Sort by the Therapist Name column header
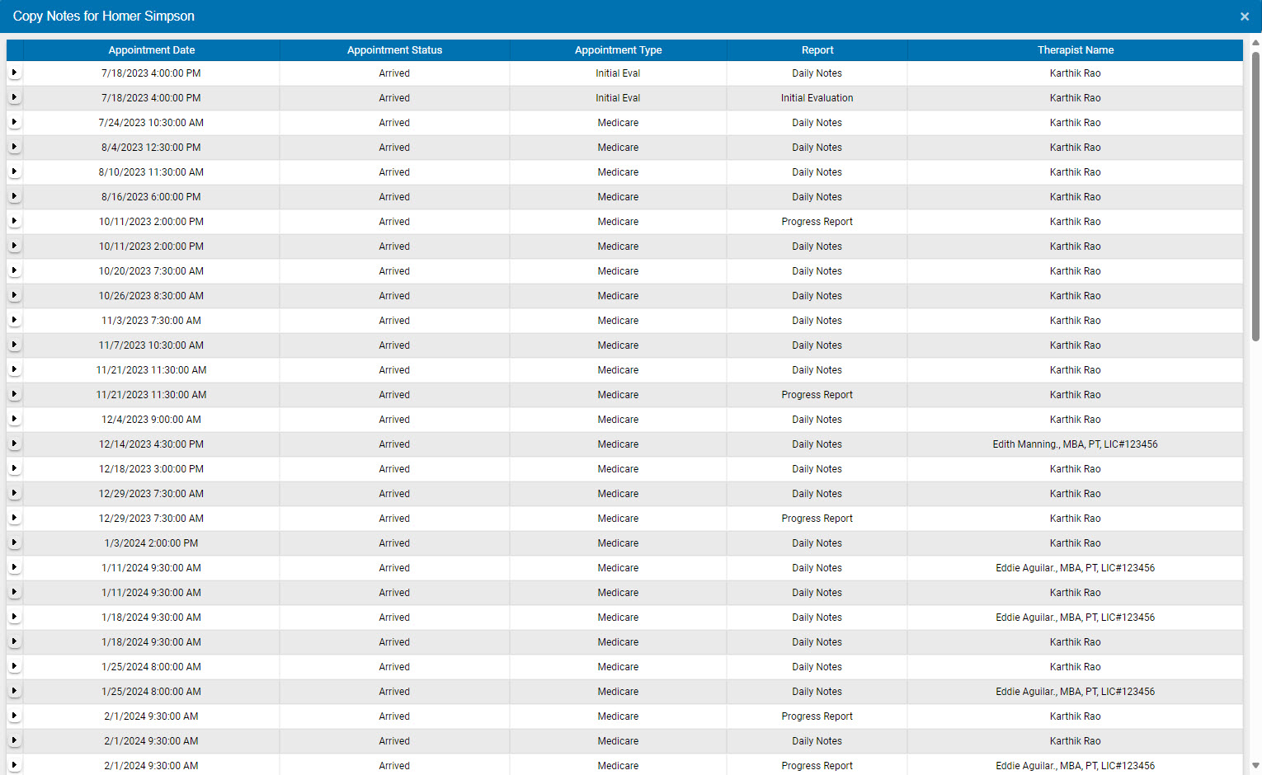The image size is (1262, 775). pyautogui.click(x=1075, y=50)
